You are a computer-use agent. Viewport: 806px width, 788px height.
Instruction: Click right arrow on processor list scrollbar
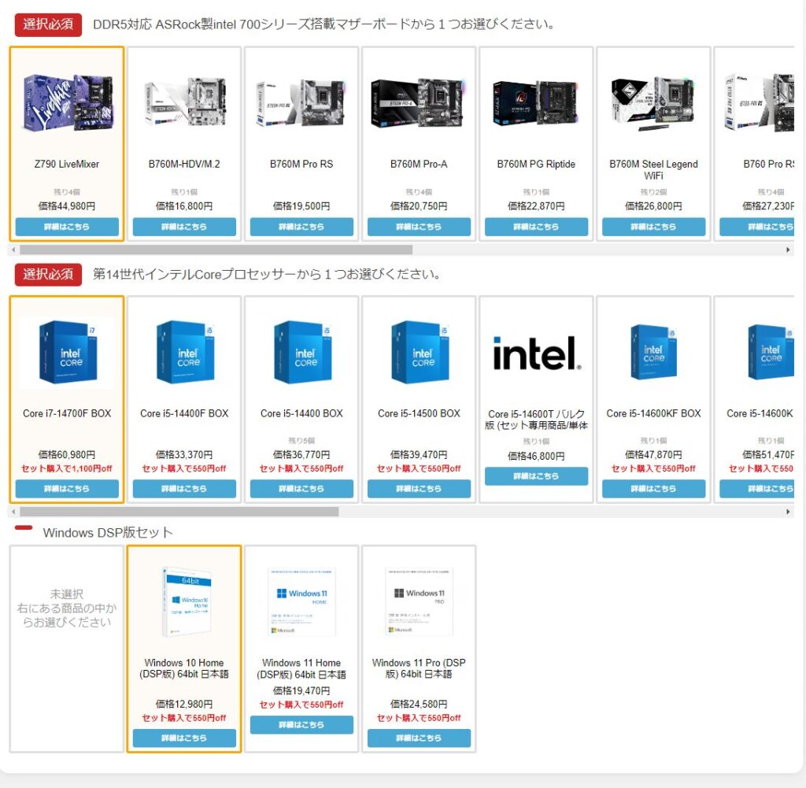click(788, 512)
